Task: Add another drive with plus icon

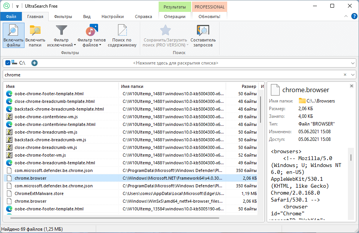Action: (x=34, y=63)
